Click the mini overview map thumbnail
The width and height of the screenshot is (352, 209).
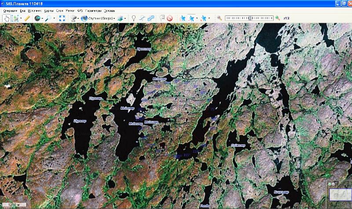[x=339, y=194]
